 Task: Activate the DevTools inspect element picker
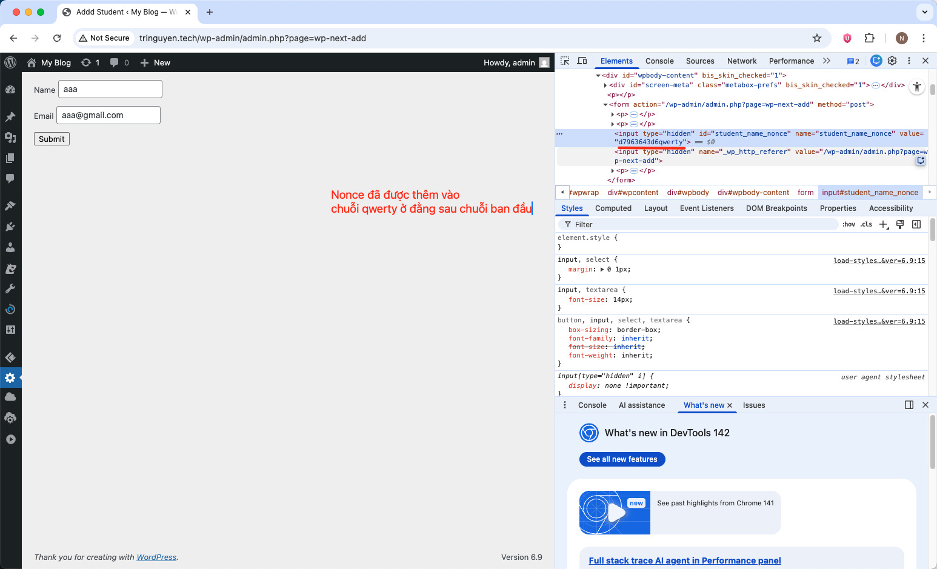(x=565, y=61)
